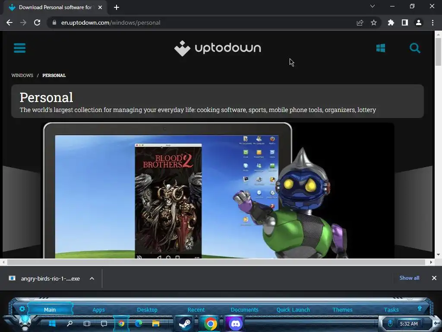Select the Desktop dock tab

pos(147,310)
